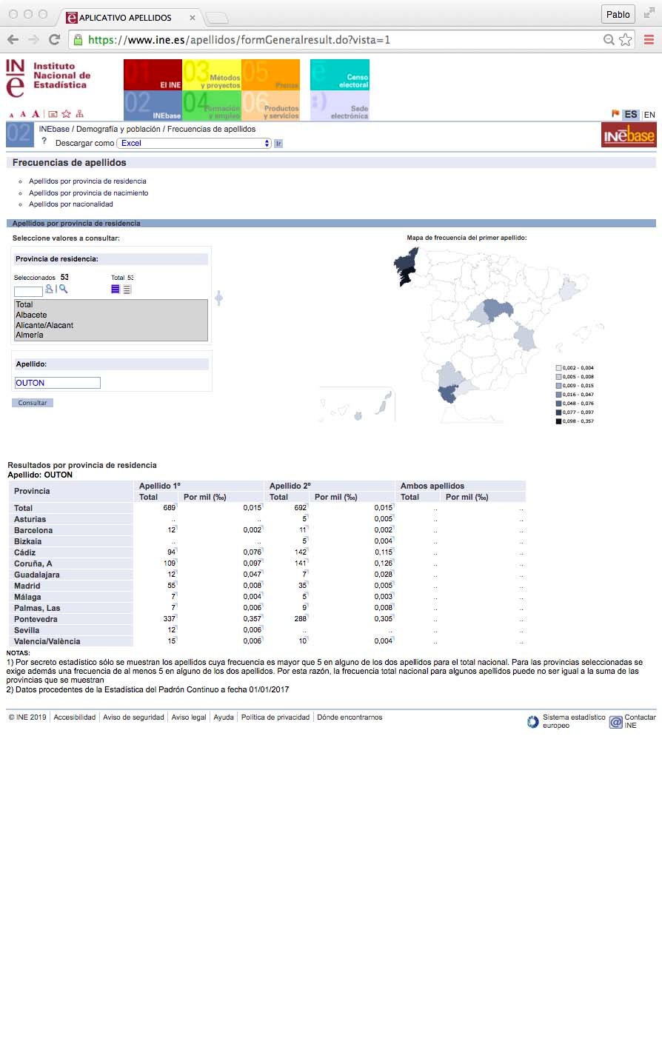This screenshot has width=662, height=1047.
Task: Open the '01 El INE' menu tile
Action: click(x=153, y=75)
